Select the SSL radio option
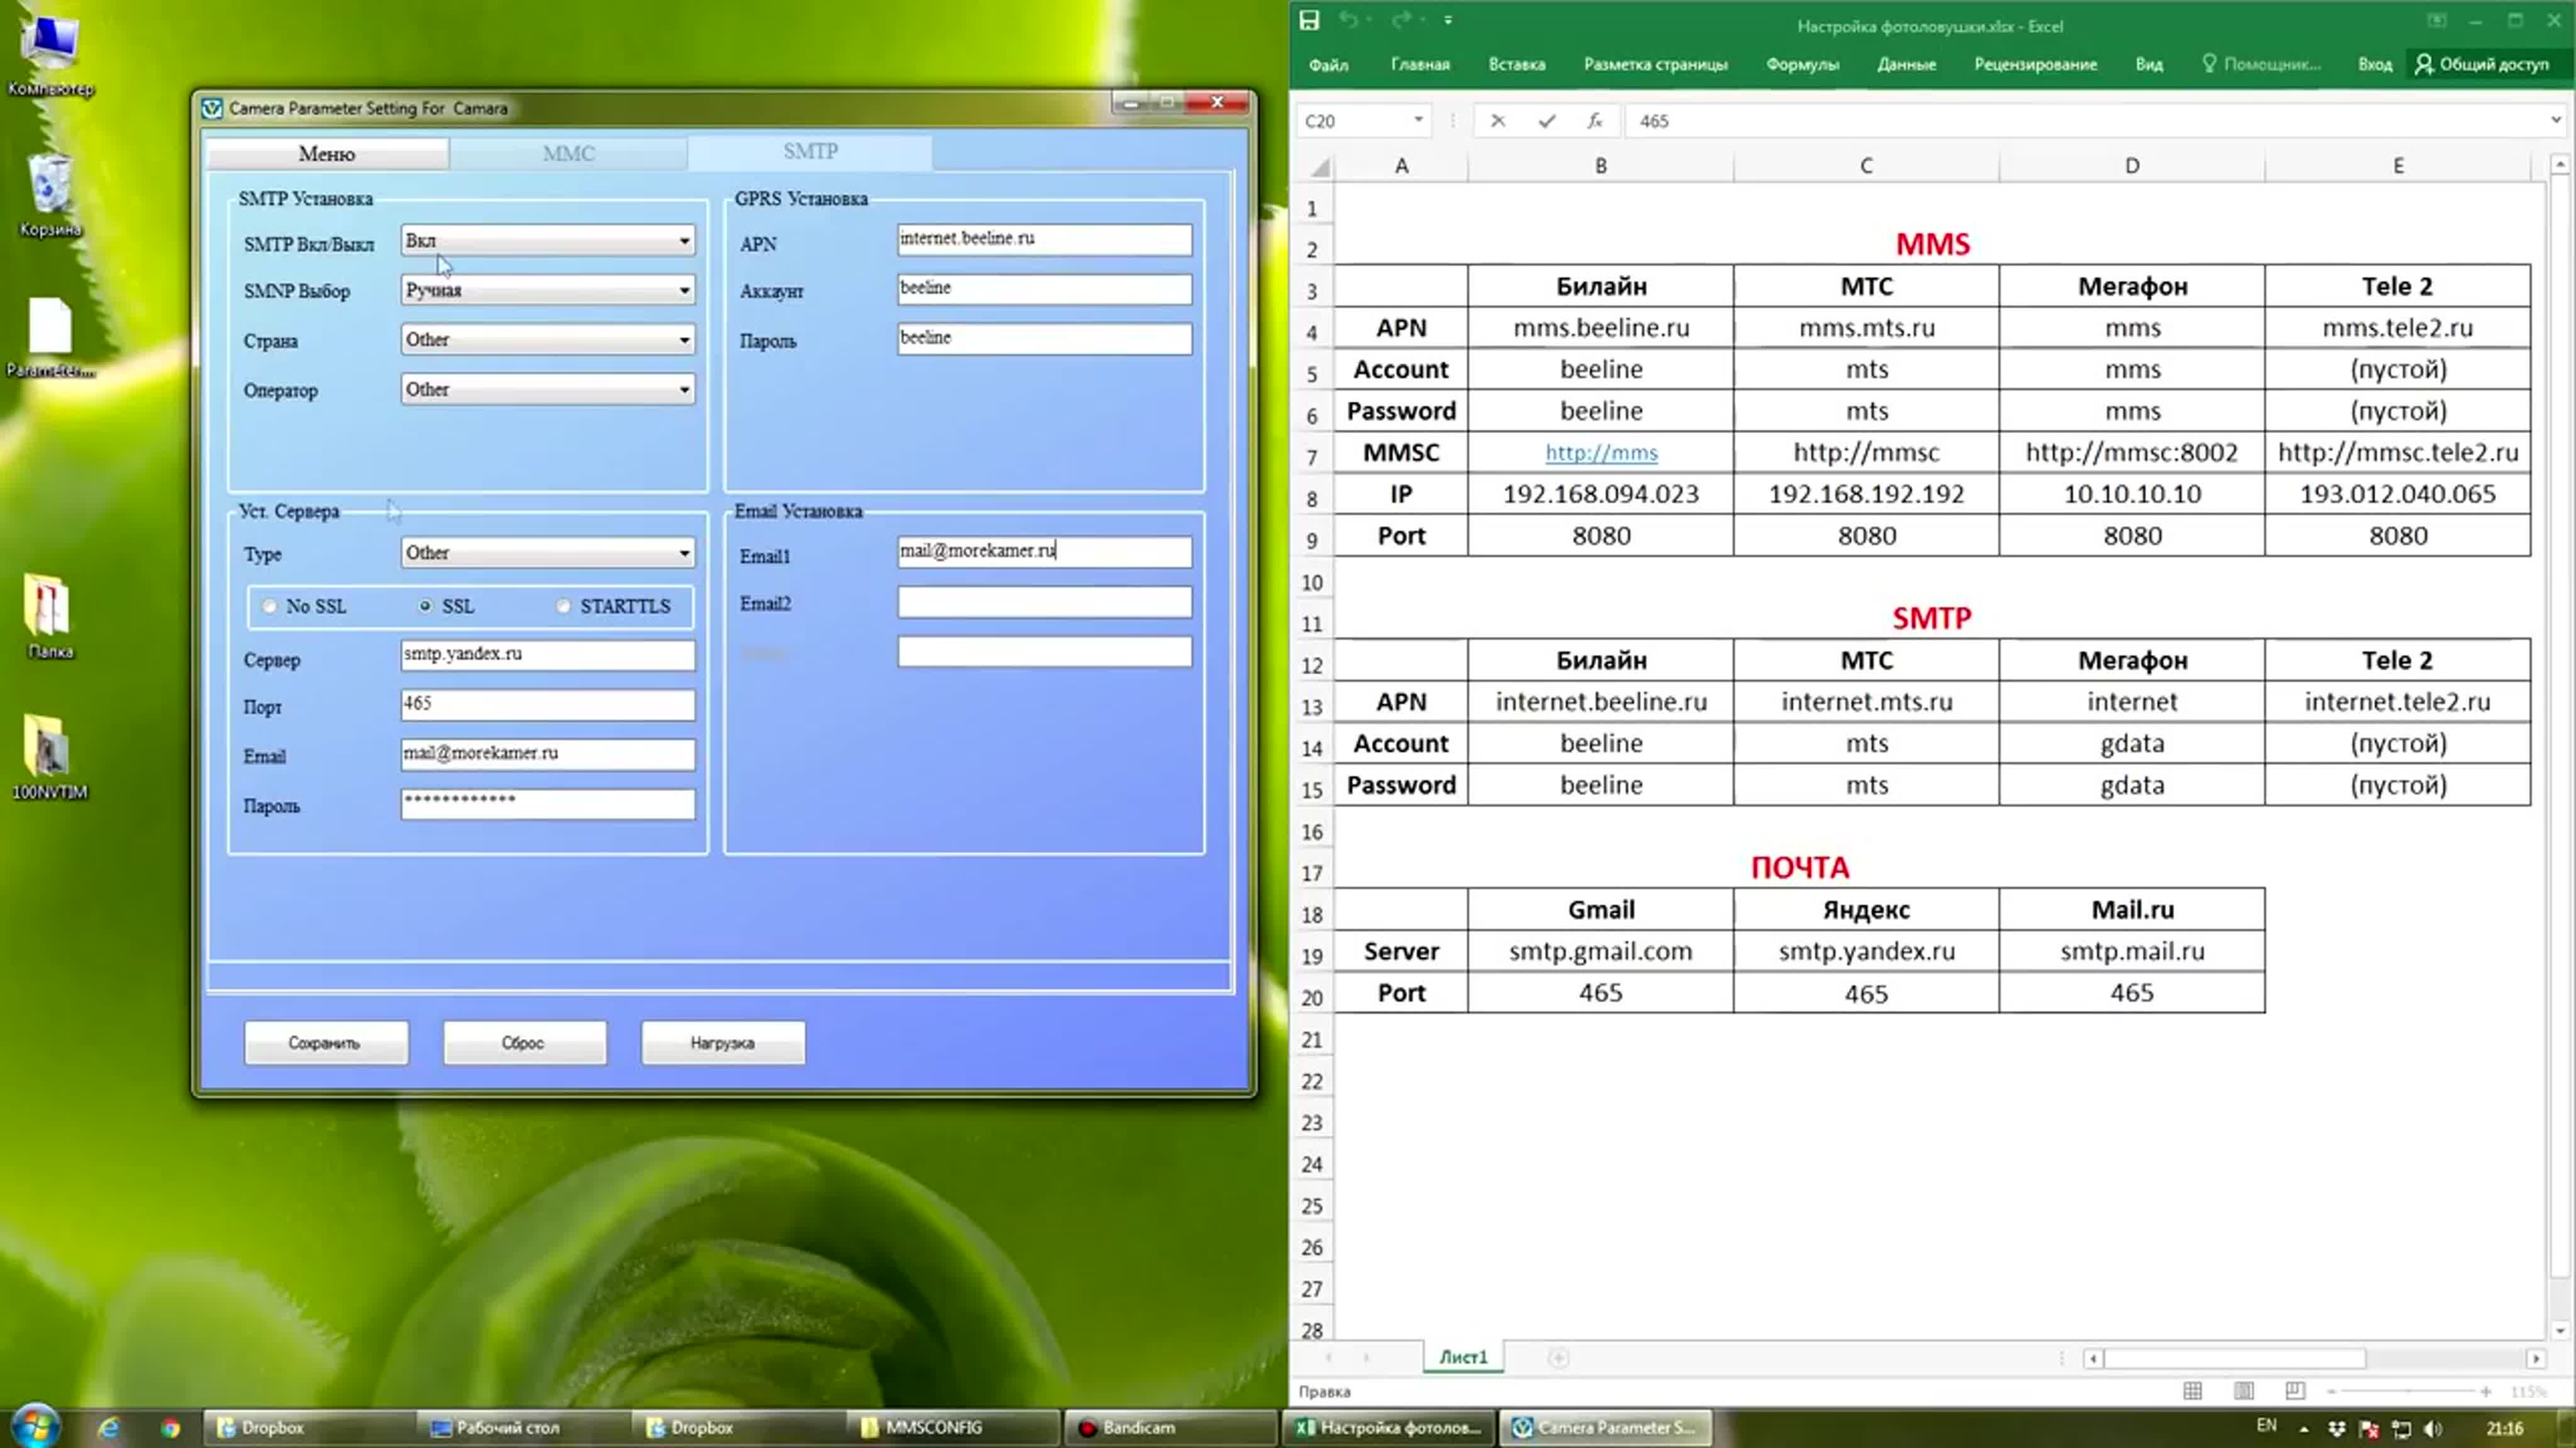 pos(425,606)
